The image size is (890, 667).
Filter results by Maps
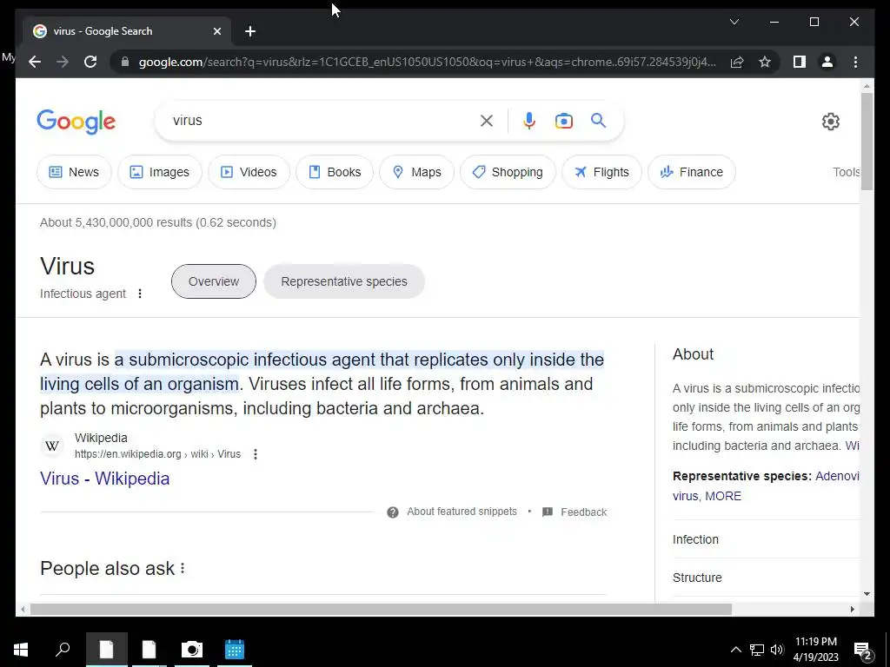click(x=416, y=172)
